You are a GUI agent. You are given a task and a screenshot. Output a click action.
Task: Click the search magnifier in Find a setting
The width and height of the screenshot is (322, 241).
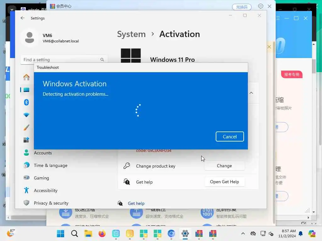102,60
